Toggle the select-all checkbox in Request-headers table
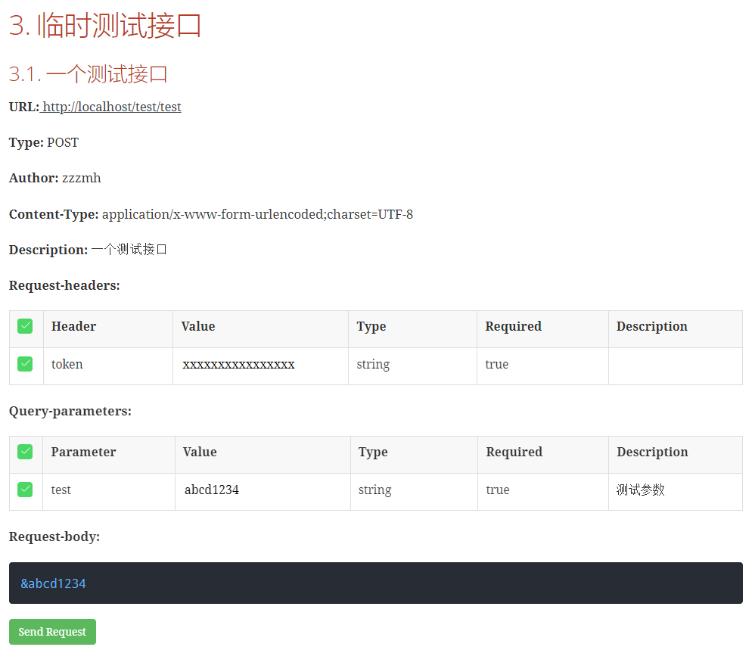 (x=26, y=326)
